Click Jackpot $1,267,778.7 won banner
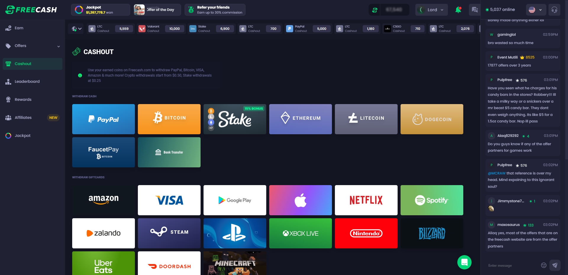Screen dimensions: 568x275 (x=101, y=10)
